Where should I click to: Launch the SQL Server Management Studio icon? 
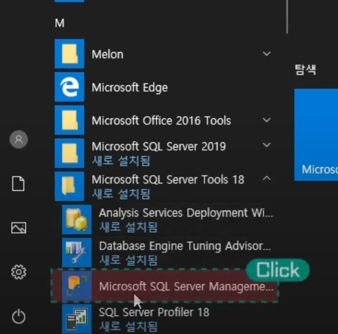(x=77, y=286)
